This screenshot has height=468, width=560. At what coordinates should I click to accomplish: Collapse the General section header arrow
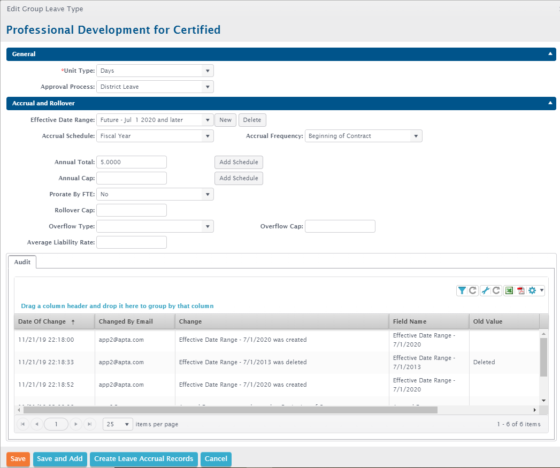[x=550, y=54]
